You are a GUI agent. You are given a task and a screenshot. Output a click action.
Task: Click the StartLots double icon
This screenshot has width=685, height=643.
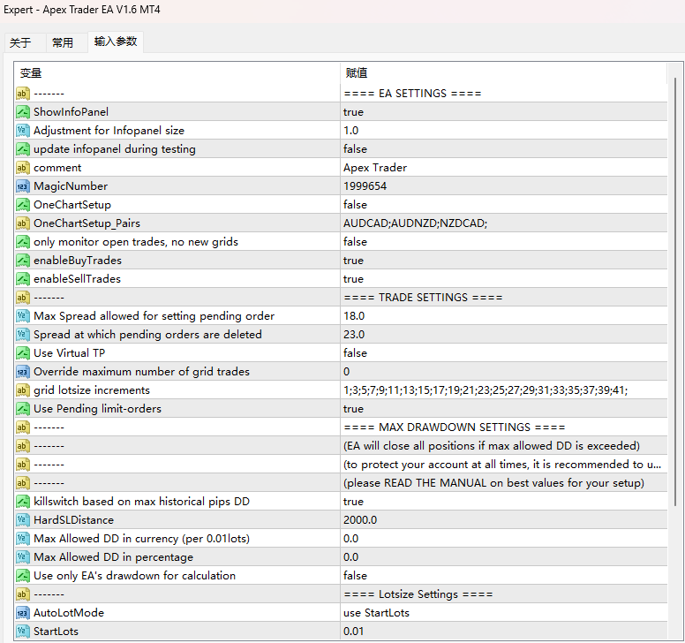[x=23, y=632]
